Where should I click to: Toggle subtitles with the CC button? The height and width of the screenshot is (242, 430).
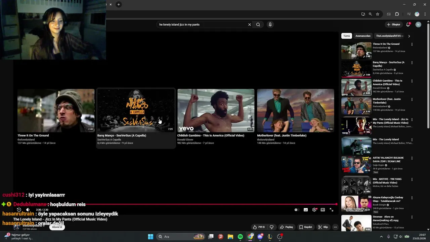(306, 210)
